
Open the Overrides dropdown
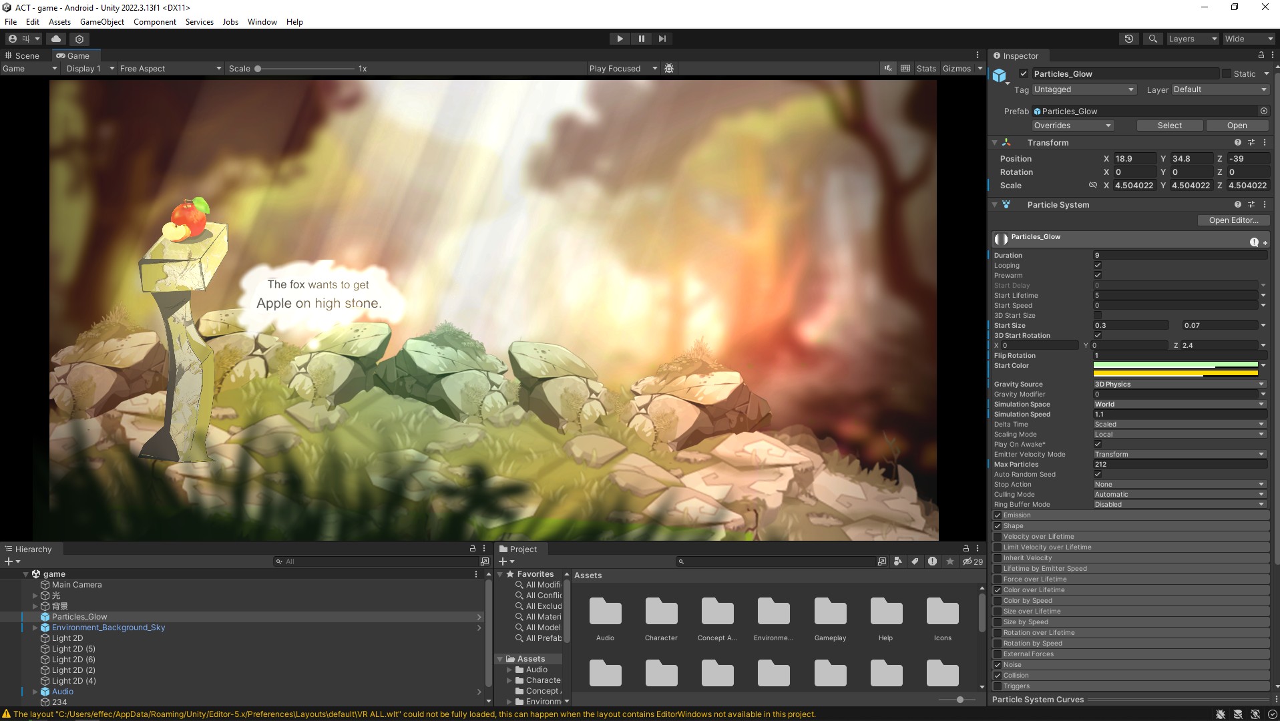1072,126
